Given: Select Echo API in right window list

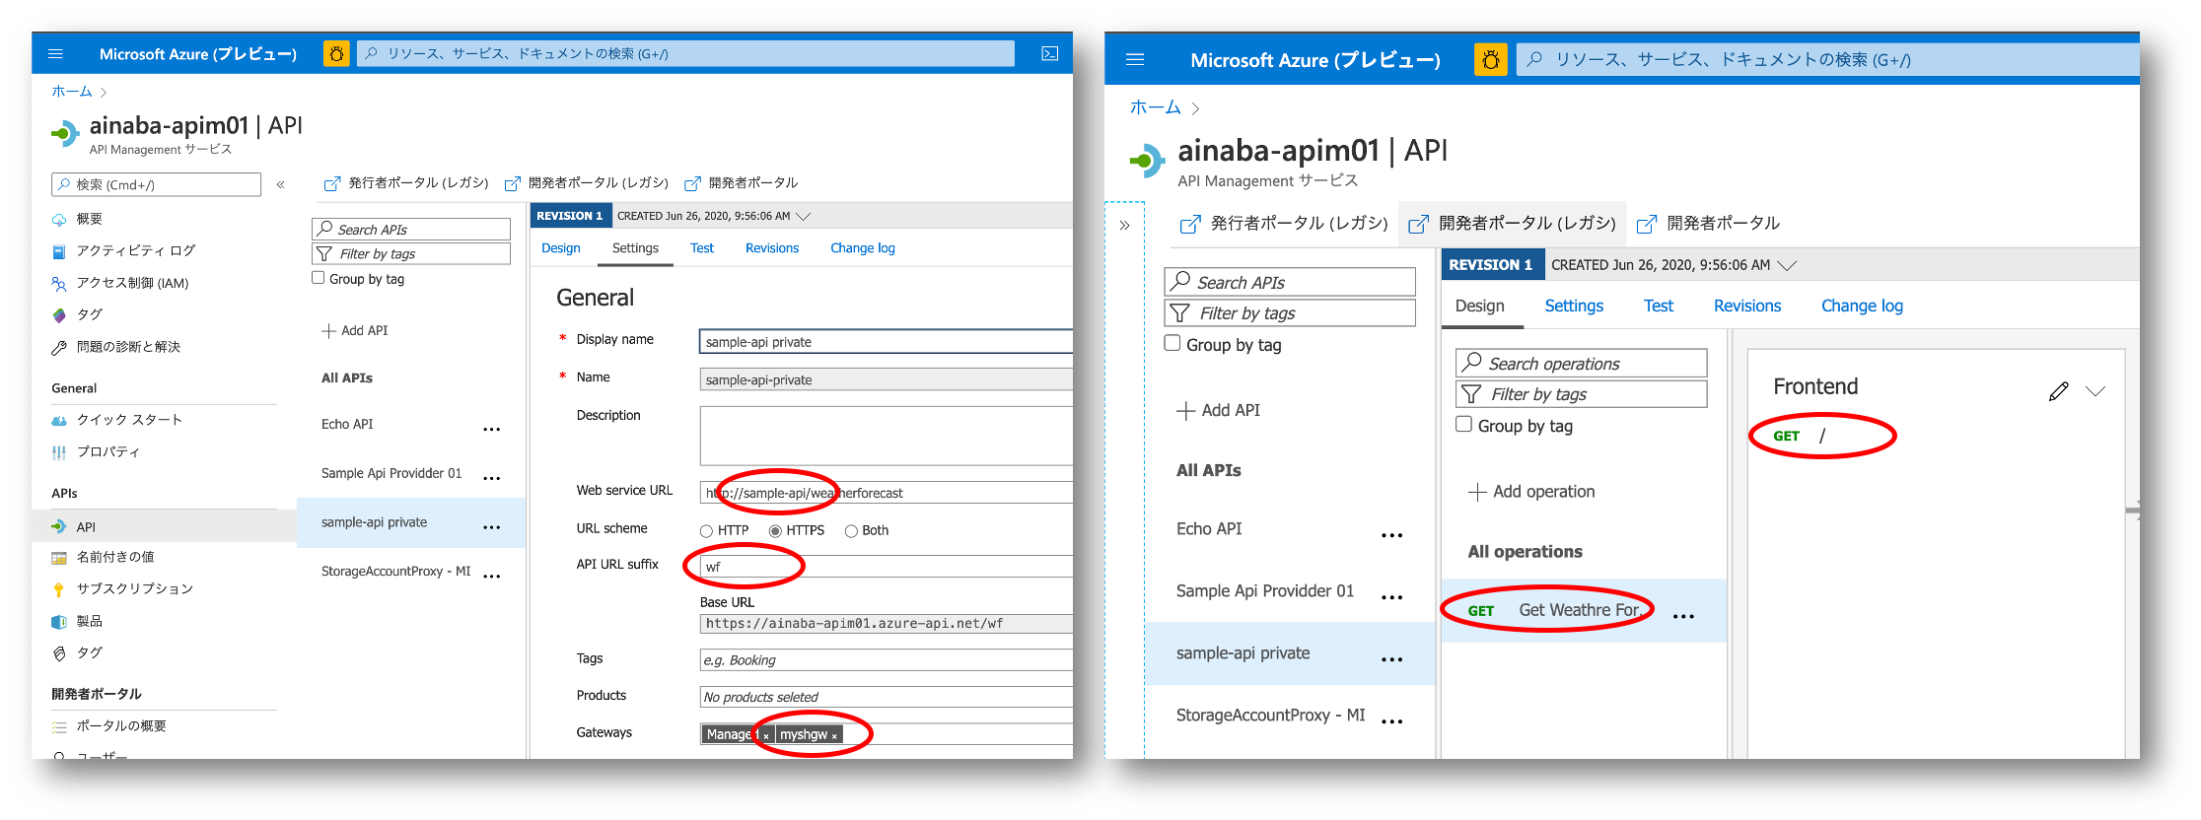Looking at the screenshot, I should pyautogui.click(x=1209, y=529).
